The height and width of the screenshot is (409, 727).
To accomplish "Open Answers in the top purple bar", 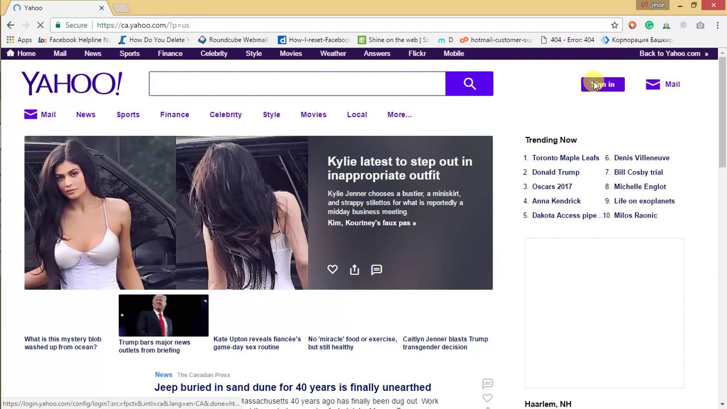I will (x=377, y=53).
